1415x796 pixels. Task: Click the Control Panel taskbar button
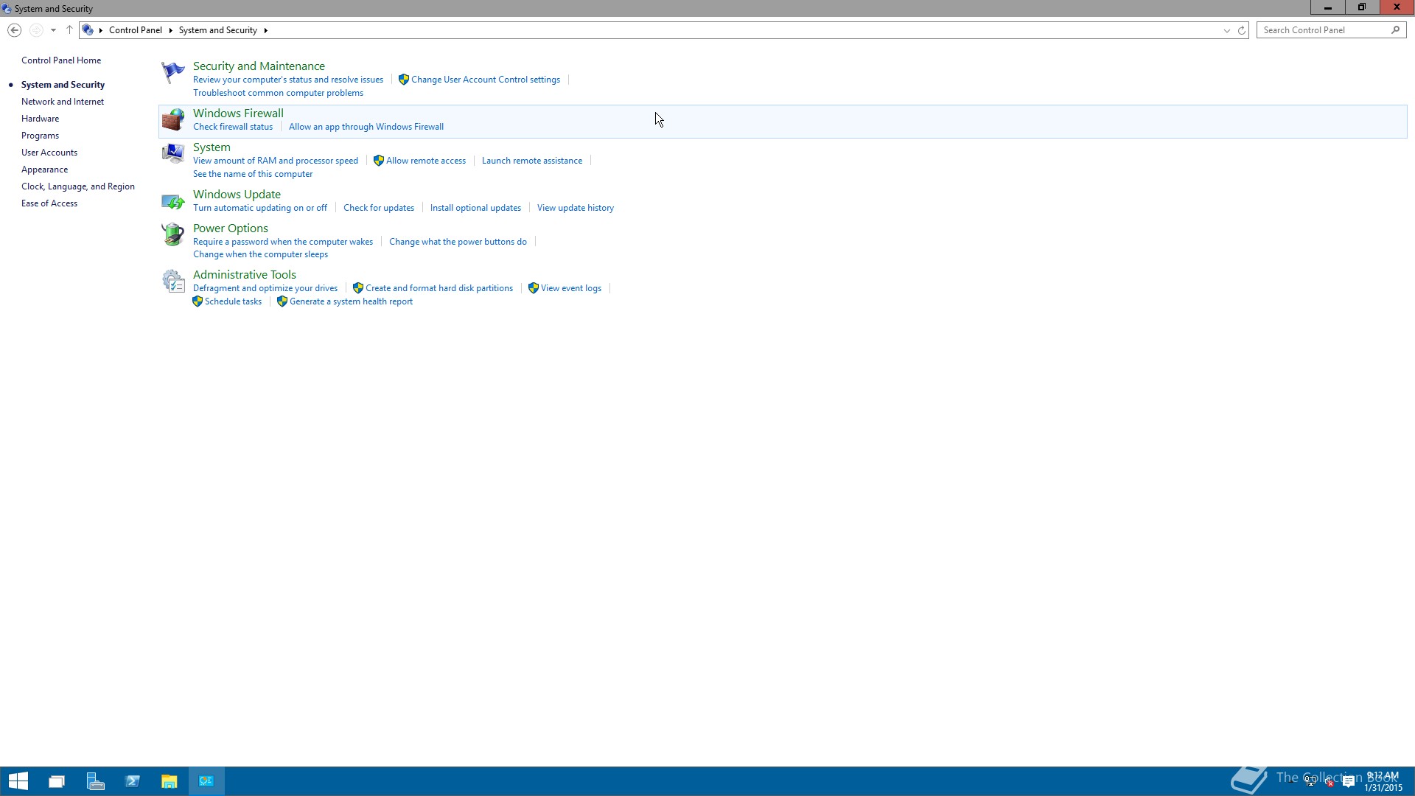click(x=206, y=781)
